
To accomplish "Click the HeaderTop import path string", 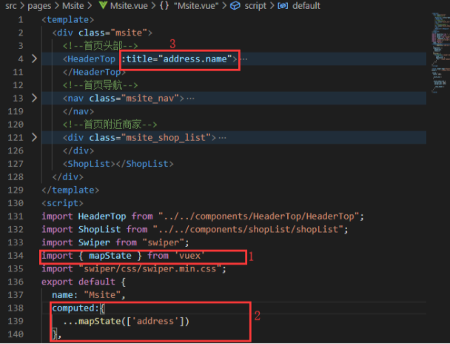I will click(x=258, y=216).
